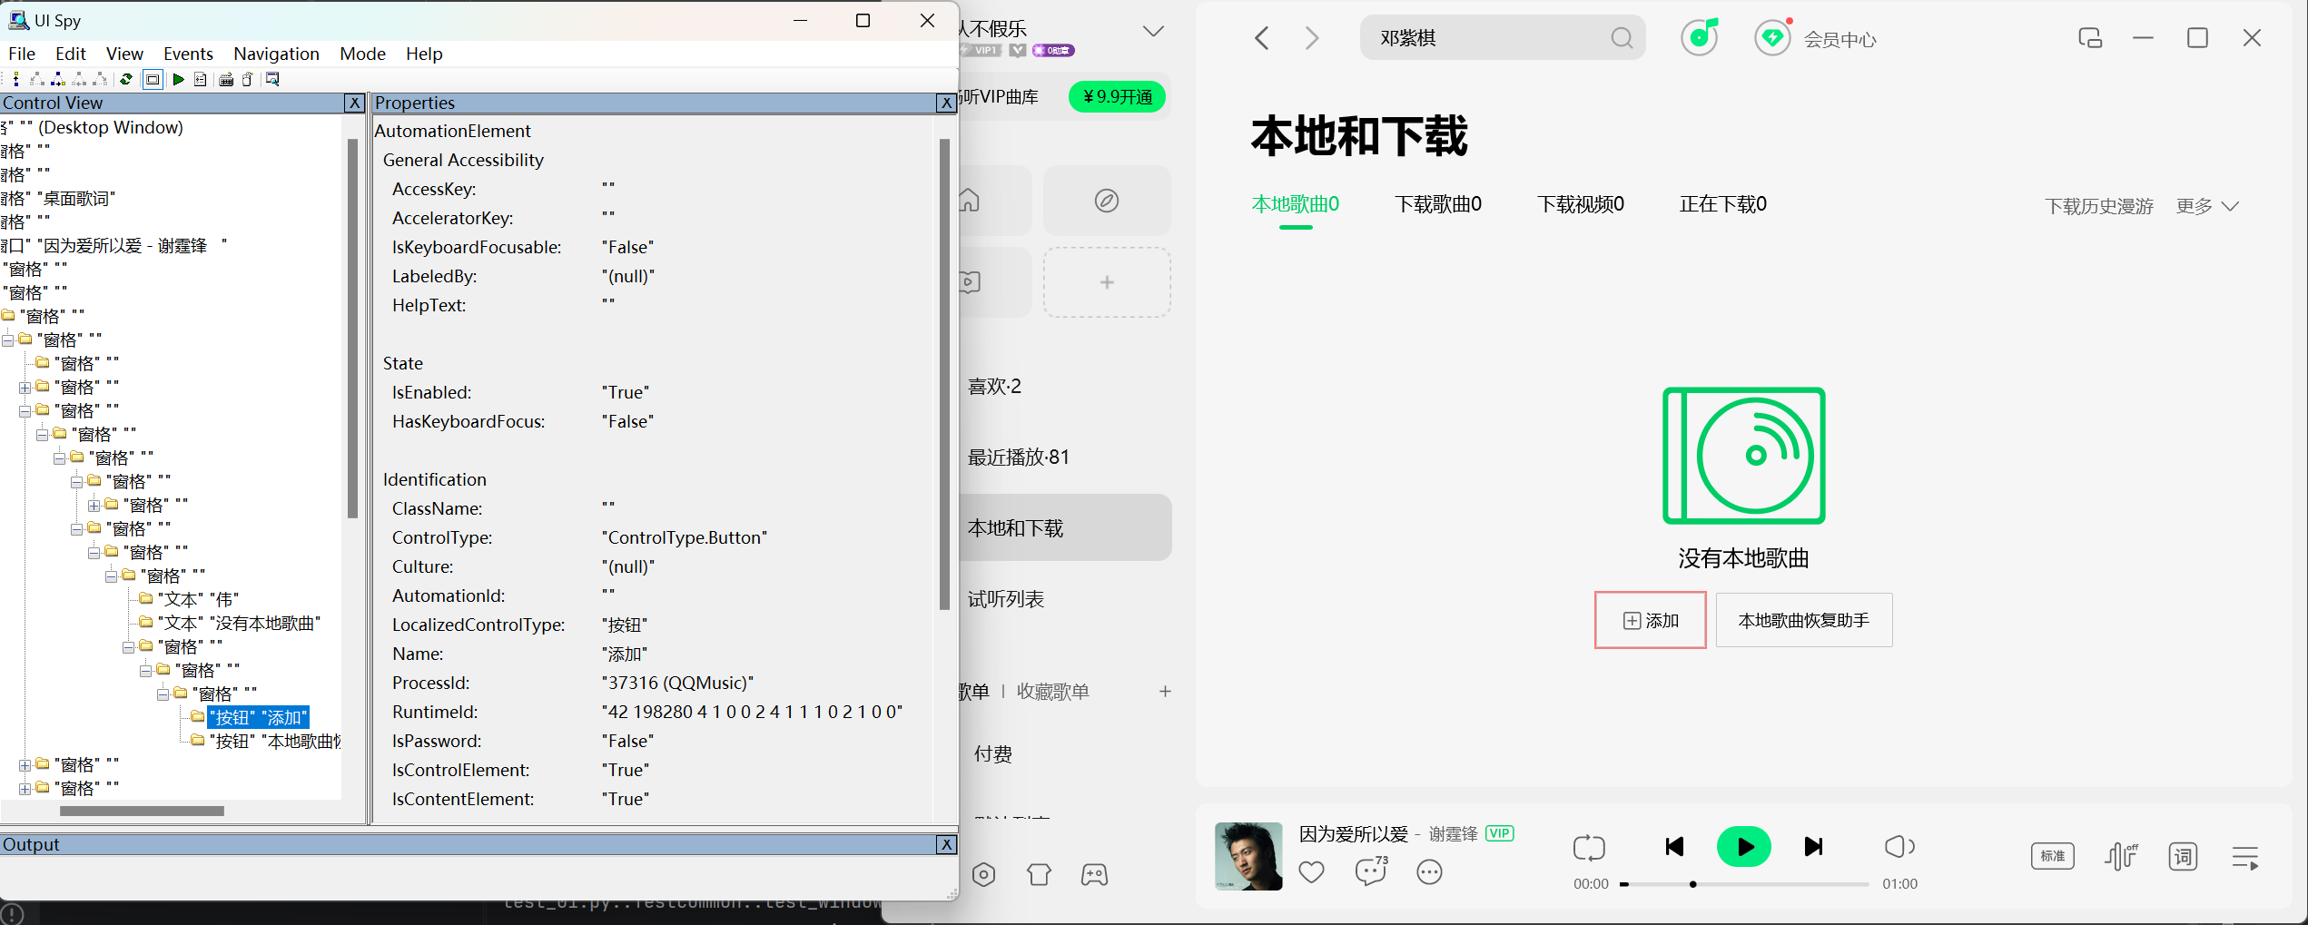Switch to 下载视频0 tab
Screen dimensions: 2308x925
pyautogui.click(x=1581, y=204)
